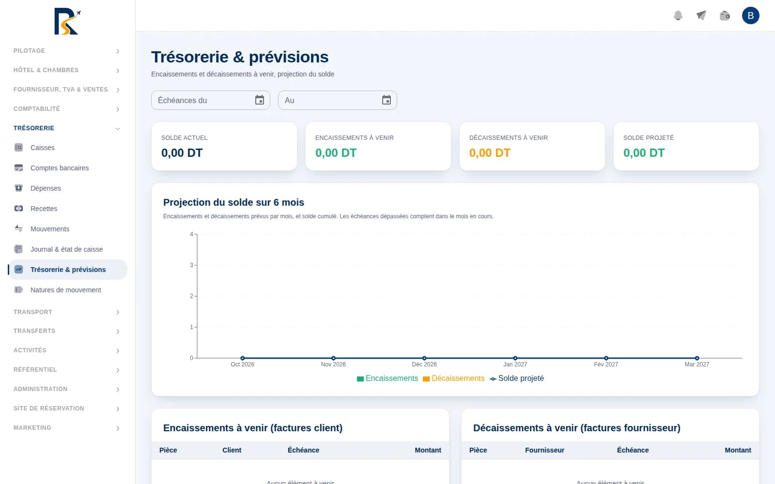The height and width of the screenshot is (484, 775).
Task: Click the Mar 2027 chart data point
Action: 697,358
